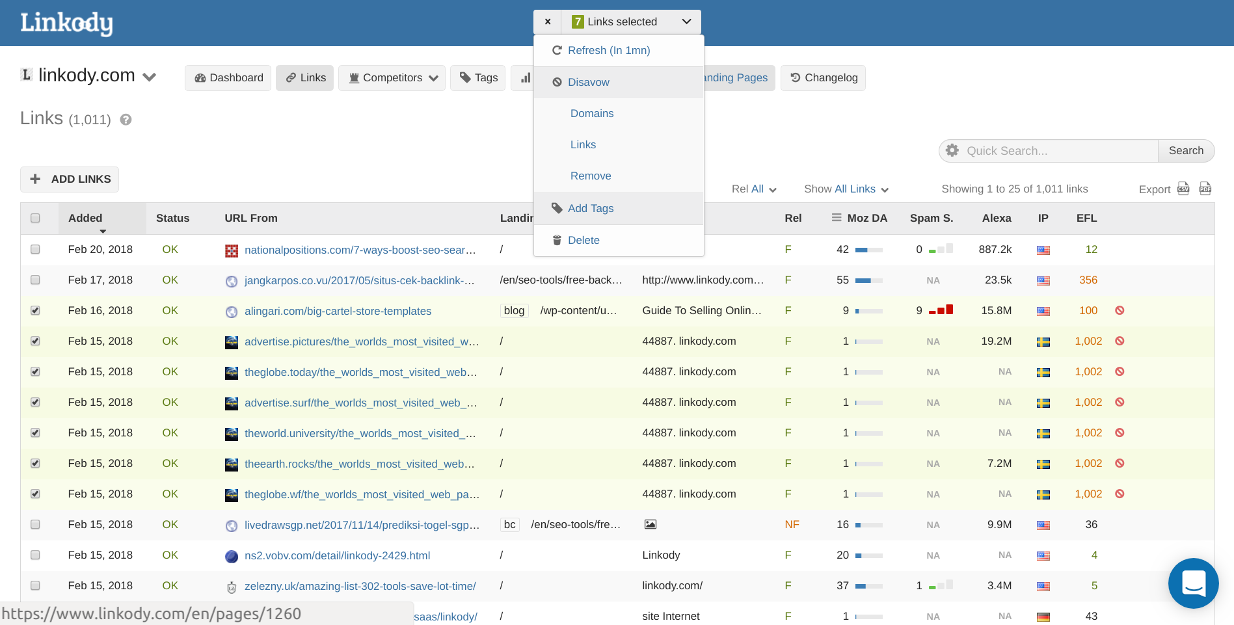Focus the Quick Search input field
The width and height of the screenshot is (1234, 625).
pyautogui.click(x=1059, y=150)
